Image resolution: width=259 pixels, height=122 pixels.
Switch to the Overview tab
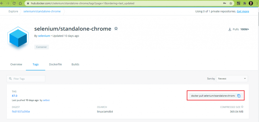point(16,64)
